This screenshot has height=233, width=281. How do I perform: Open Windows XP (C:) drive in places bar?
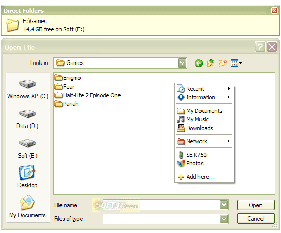point(28,89)
